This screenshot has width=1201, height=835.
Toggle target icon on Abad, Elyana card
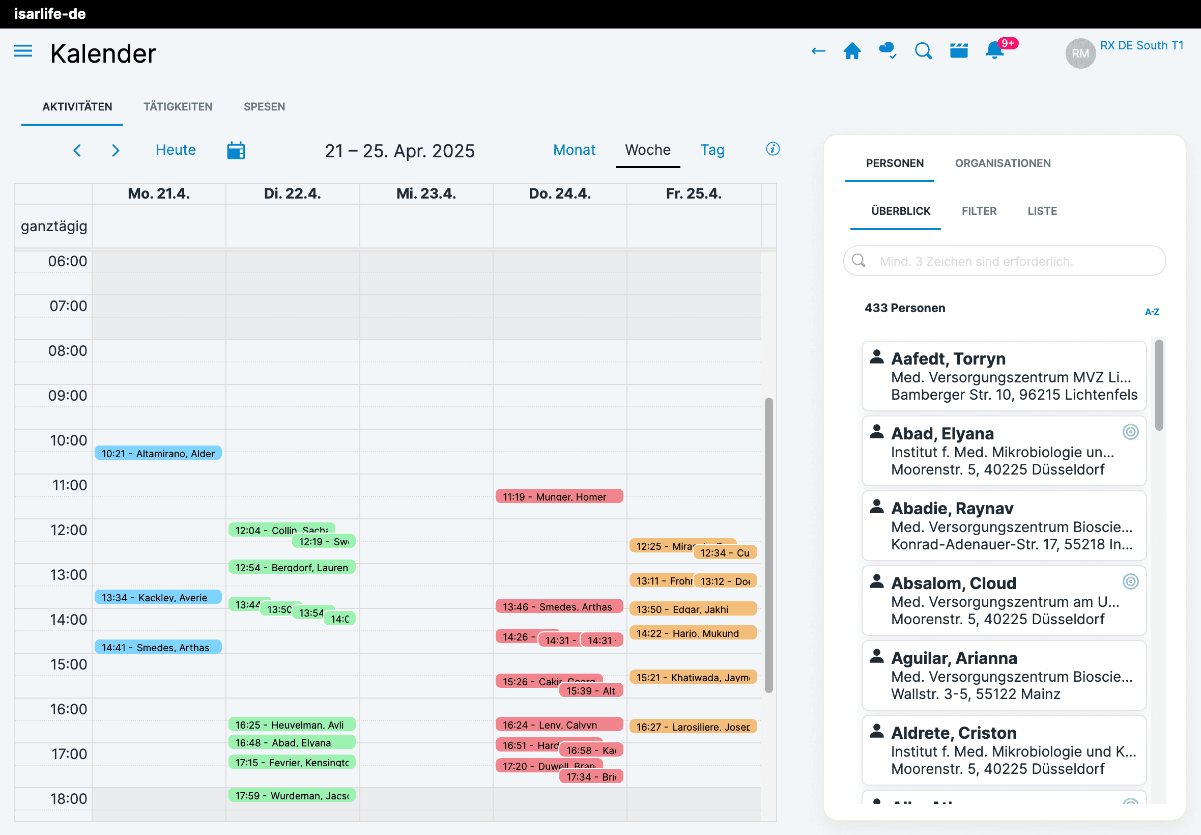[1130, 432]
